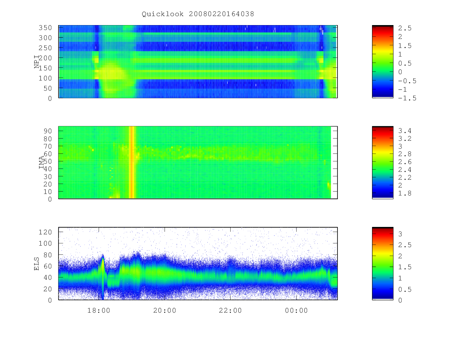Click the -0.5 label on NPI colorbar
The height and width of the screenshot is (337, 450).
pyautogui.click(x=407, y=81)
